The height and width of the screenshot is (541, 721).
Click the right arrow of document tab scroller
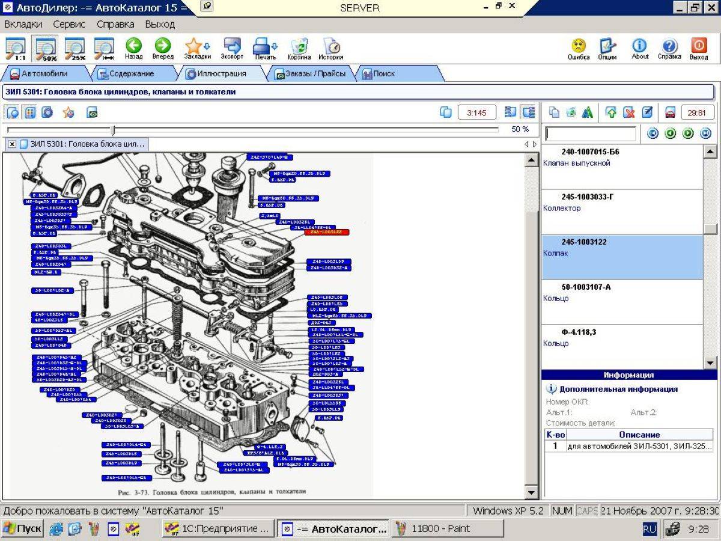tap(535, 144)
